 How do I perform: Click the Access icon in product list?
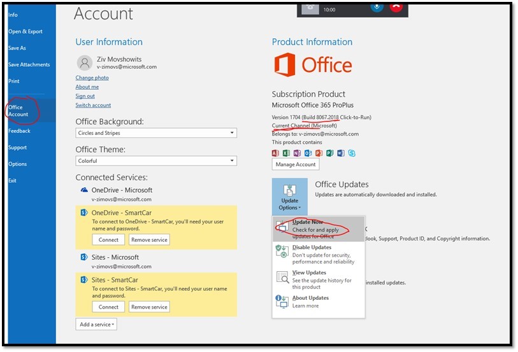point(276,153)
